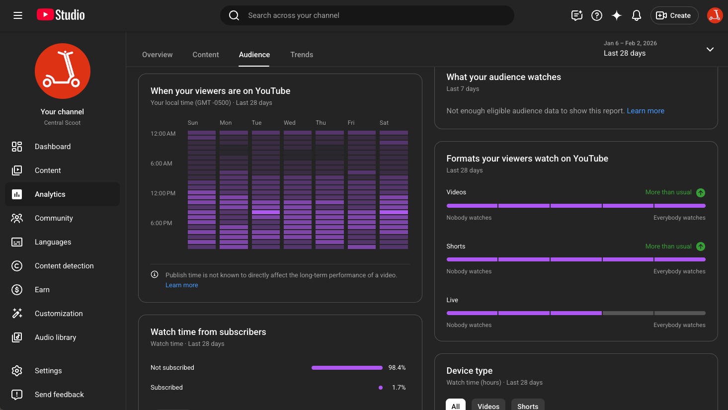The image size is (728, 410).
Task: Open the Community section
Action: pos(53,218)
